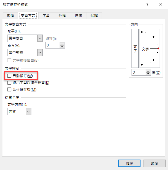The image size is (168, 170).
Task: Click the help question mark icon
Action: [x=147, y=4]
